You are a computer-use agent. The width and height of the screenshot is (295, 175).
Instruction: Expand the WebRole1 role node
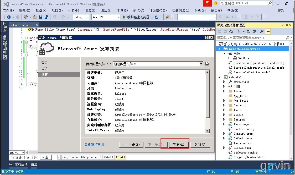[x=229, y=58]
